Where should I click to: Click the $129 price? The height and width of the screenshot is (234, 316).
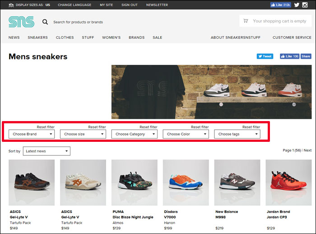click(271, 228)
